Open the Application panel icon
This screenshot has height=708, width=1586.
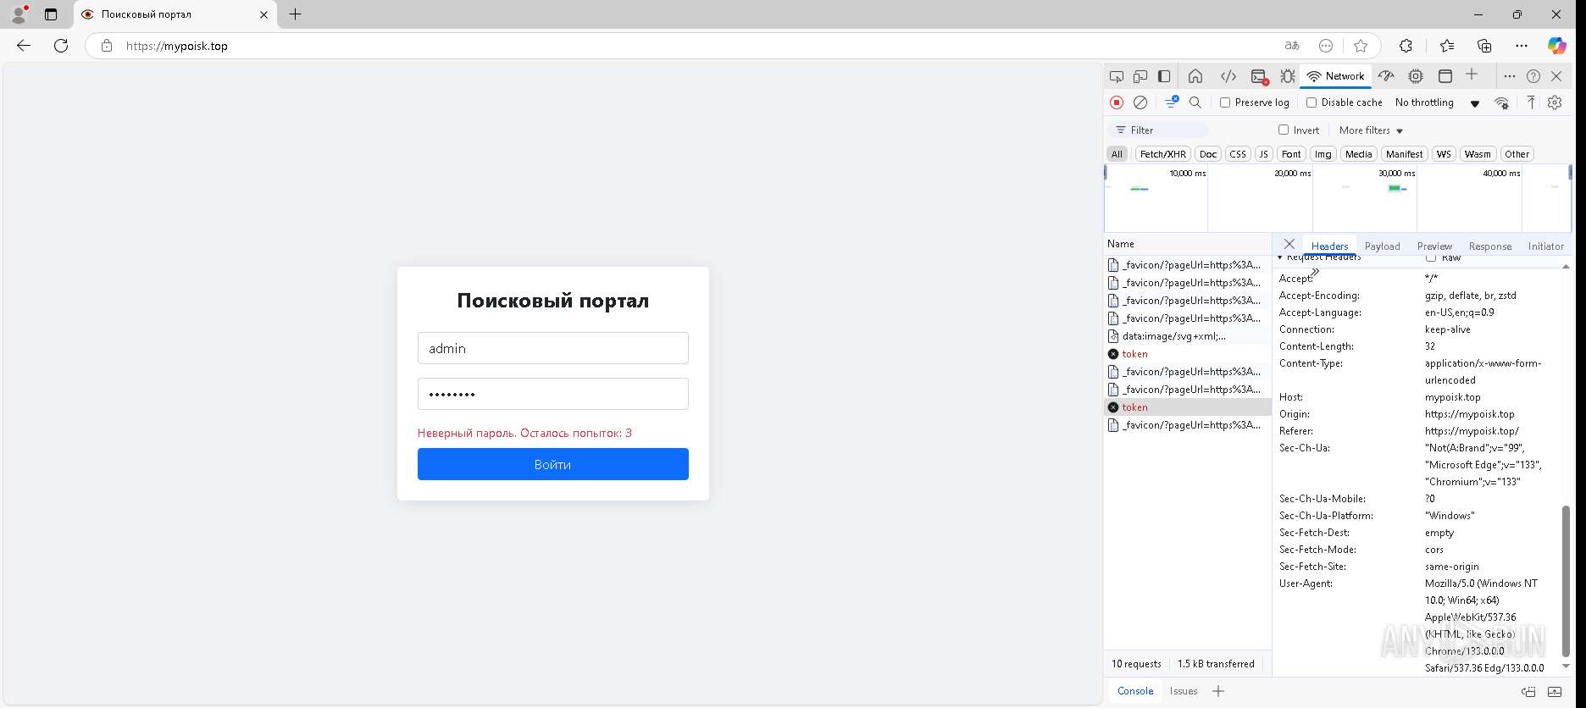(1445, 76)
